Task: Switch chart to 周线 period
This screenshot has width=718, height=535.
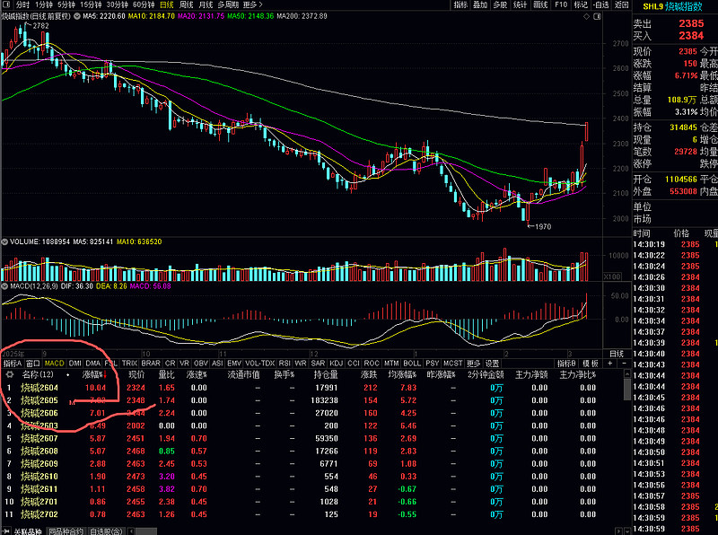Action: pyautogui.click(x=187, y=4)
